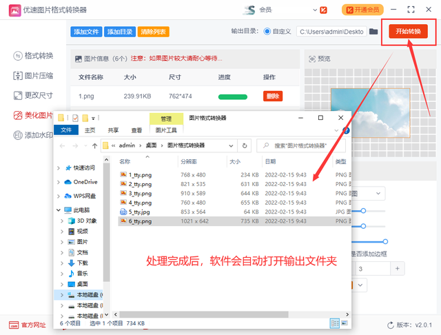This screenshot has width=441, height=335.
Task: Switch to details view icon in Explorer
Action: (335, 323)
